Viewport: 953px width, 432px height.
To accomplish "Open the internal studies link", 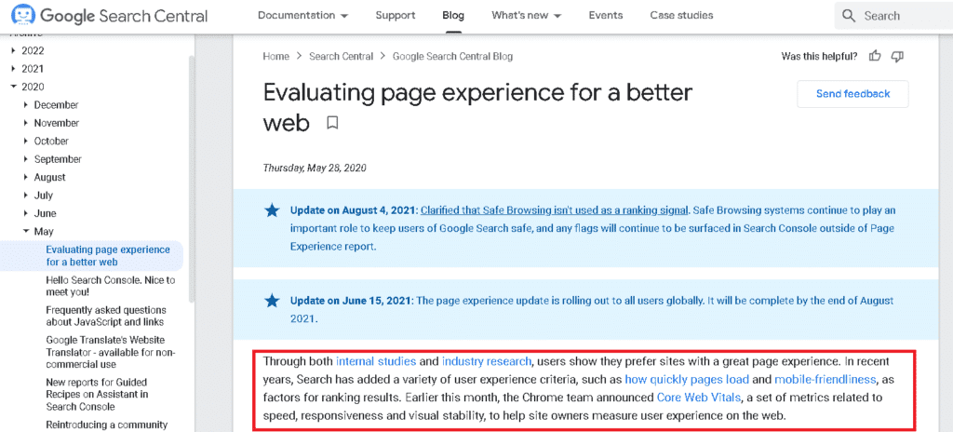I will pyautogui.click(x=376, y=361).
